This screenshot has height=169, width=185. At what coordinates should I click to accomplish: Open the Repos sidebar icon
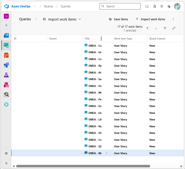[x=6, y=55]
